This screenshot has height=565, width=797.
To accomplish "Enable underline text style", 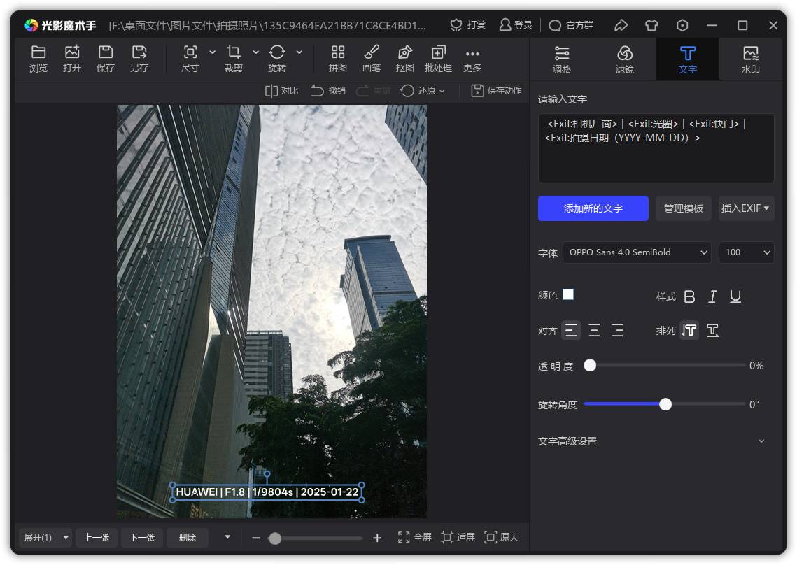I will point(735,296).
